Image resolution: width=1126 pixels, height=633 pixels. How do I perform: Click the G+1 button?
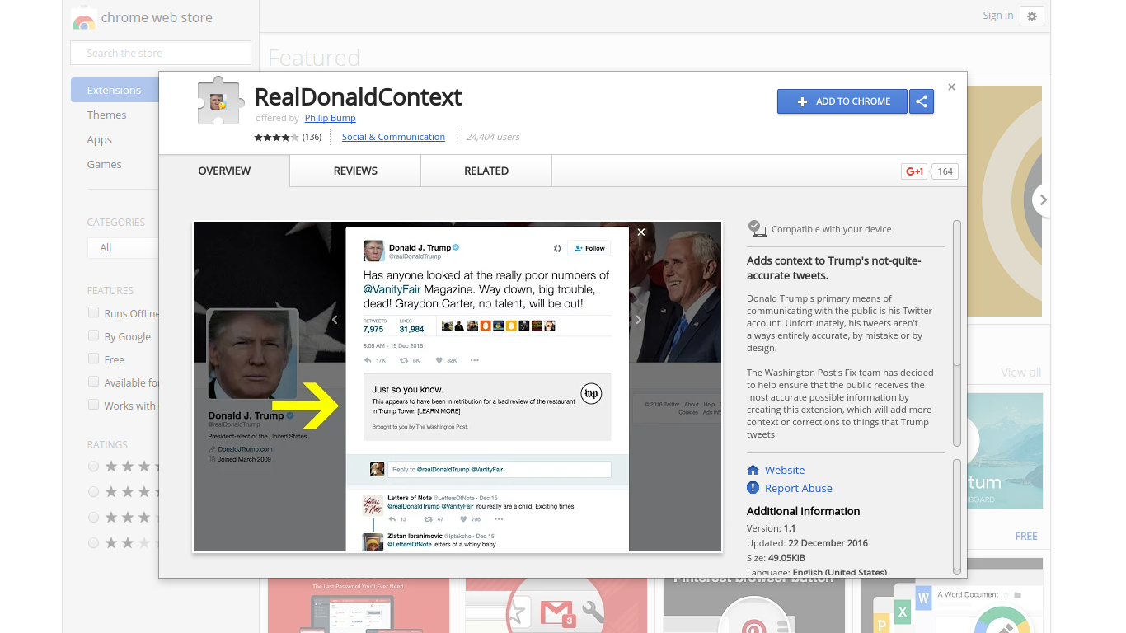(x=914, y=171)
